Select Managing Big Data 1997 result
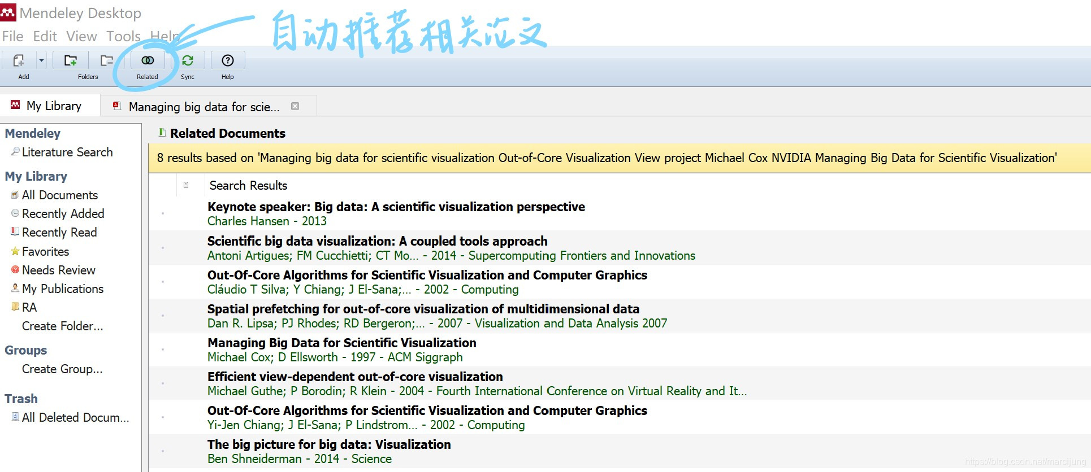The width and height of the screenshot is (1091, 472). pos(620,349)
